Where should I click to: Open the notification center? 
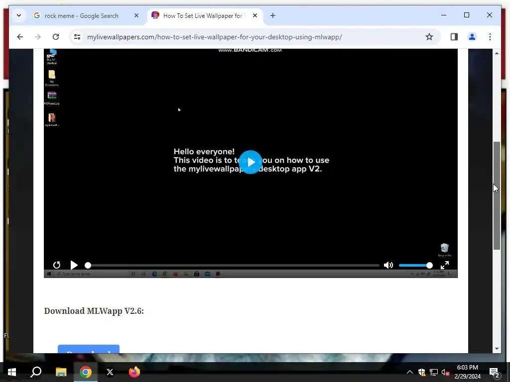pyautogui.click(x=495, y=372)
